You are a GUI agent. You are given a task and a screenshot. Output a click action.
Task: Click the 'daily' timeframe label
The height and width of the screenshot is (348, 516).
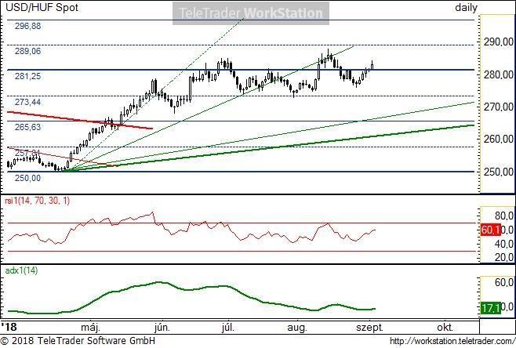(x=466, y=8)
